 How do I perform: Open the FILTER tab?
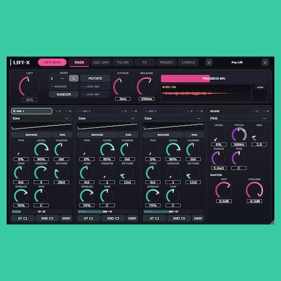(123, 62)
